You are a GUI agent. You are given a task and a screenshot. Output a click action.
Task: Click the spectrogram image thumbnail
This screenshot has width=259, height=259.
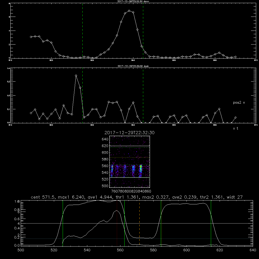coord(129,162)
